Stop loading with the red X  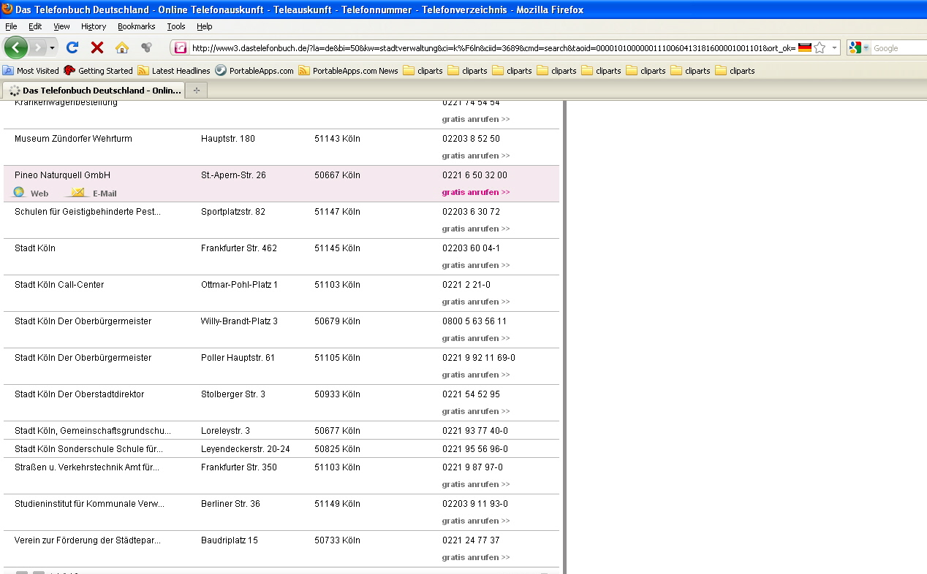click(97, 47)
